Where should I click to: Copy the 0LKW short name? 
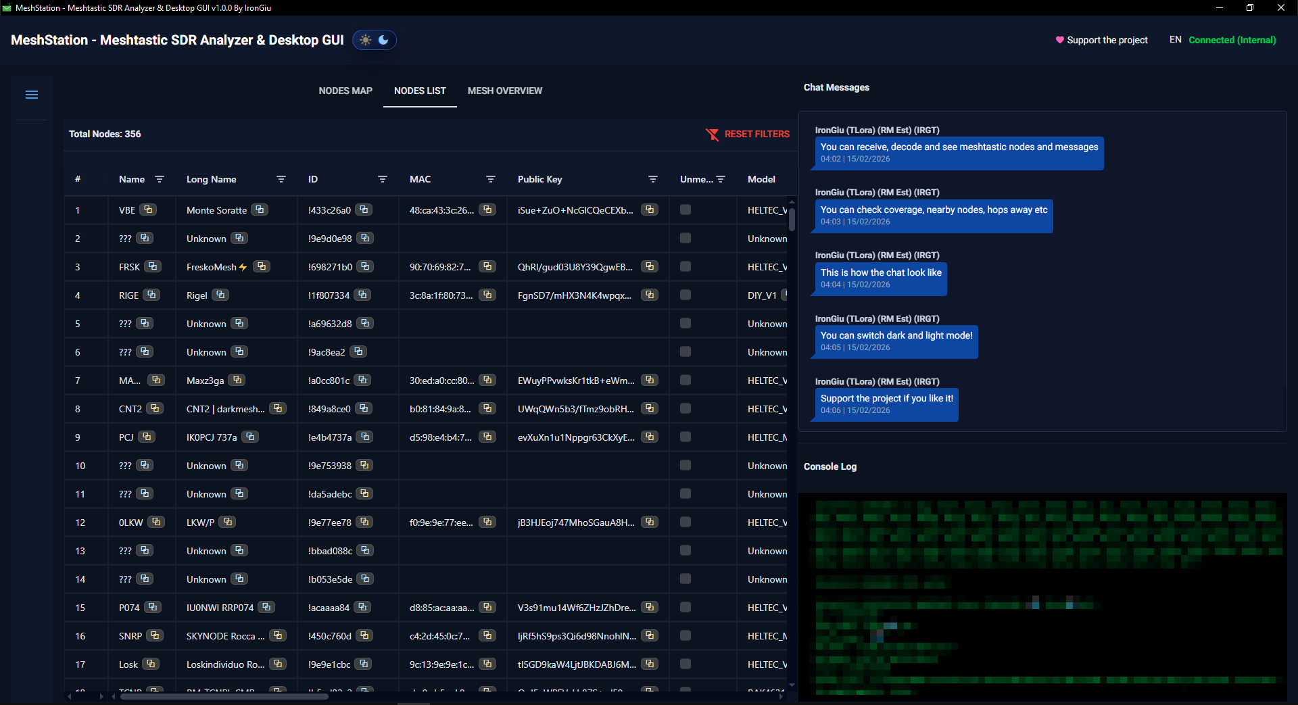click(x=156, y=522)
